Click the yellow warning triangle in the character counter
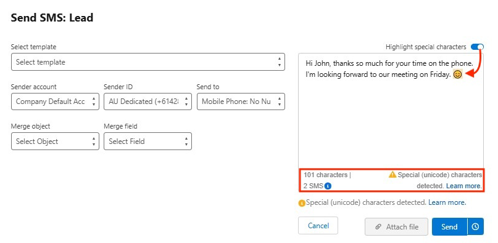 [x=392, y=175]
